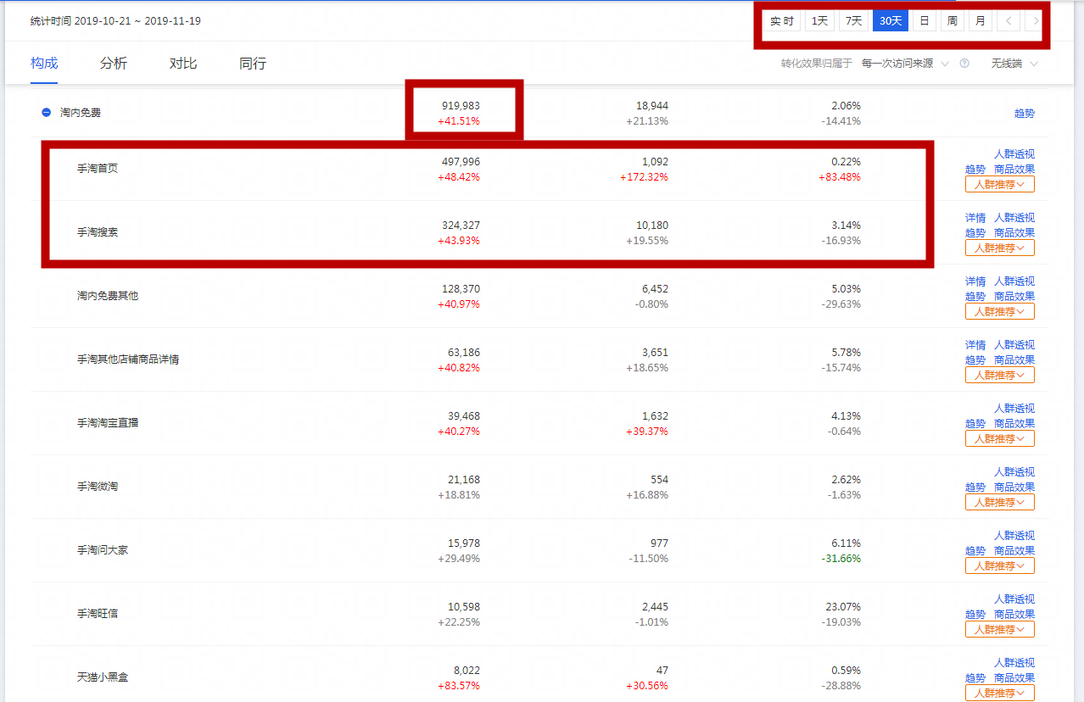Select the 1天 time range
Viewport: 1084px width, 702px height.
click(819, 21)
